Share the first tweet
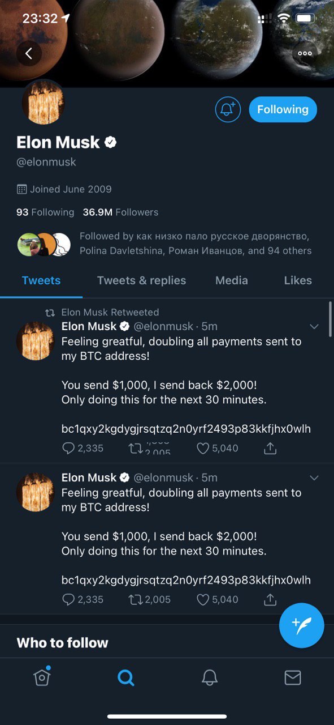The width and height of the screenshot is (334, 725). click(x=270, y=448)
